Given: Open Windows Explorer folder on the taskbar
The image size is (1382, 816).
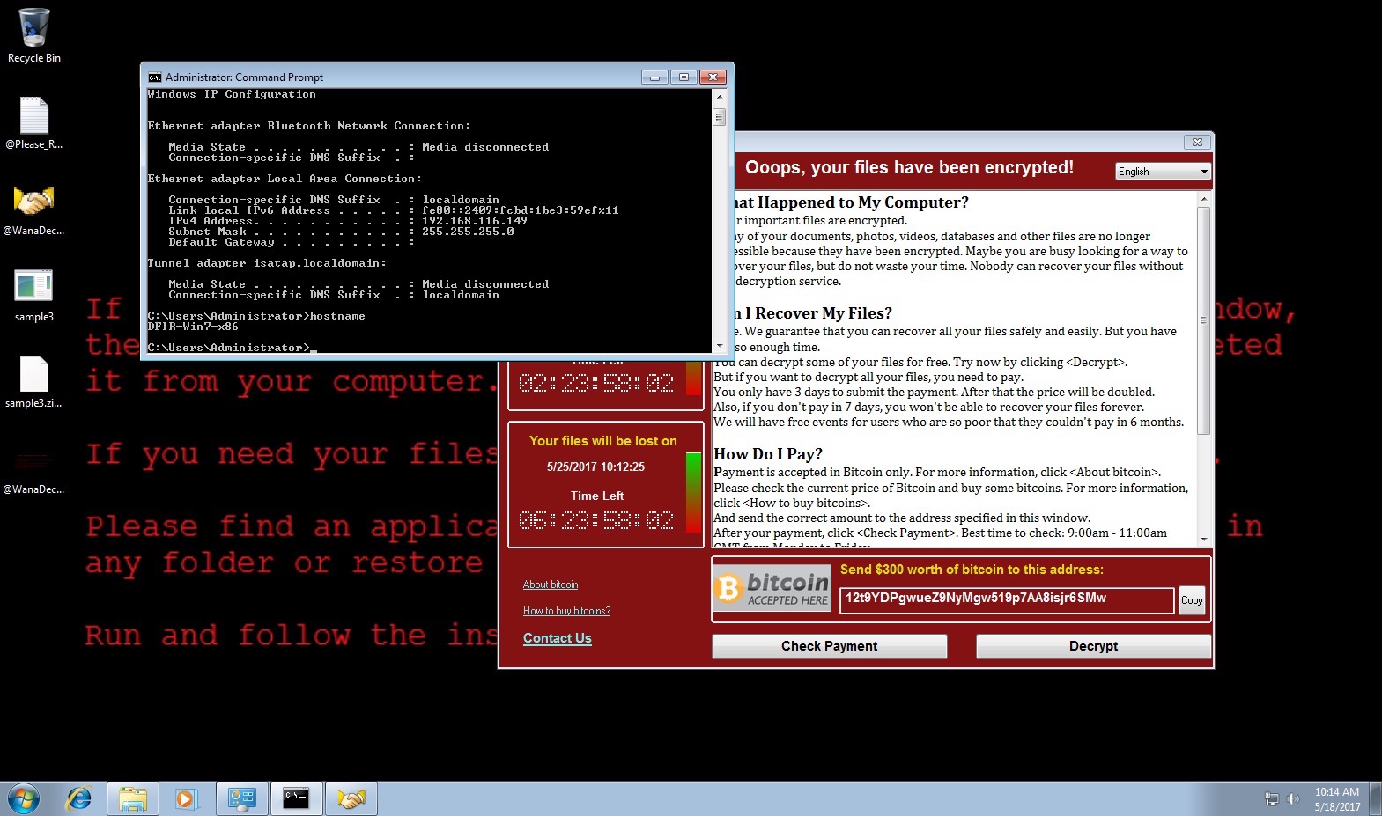Looking at the screenshot, I should (133, 799).
